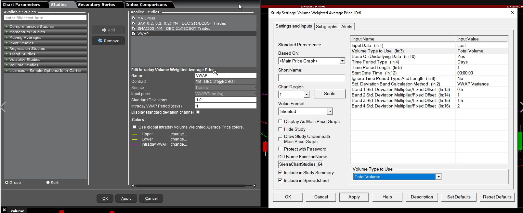The height and width of the screenshot is (213, 523).
Task: Click the yellow Lower color swatch
Action: tap(135, 139)
